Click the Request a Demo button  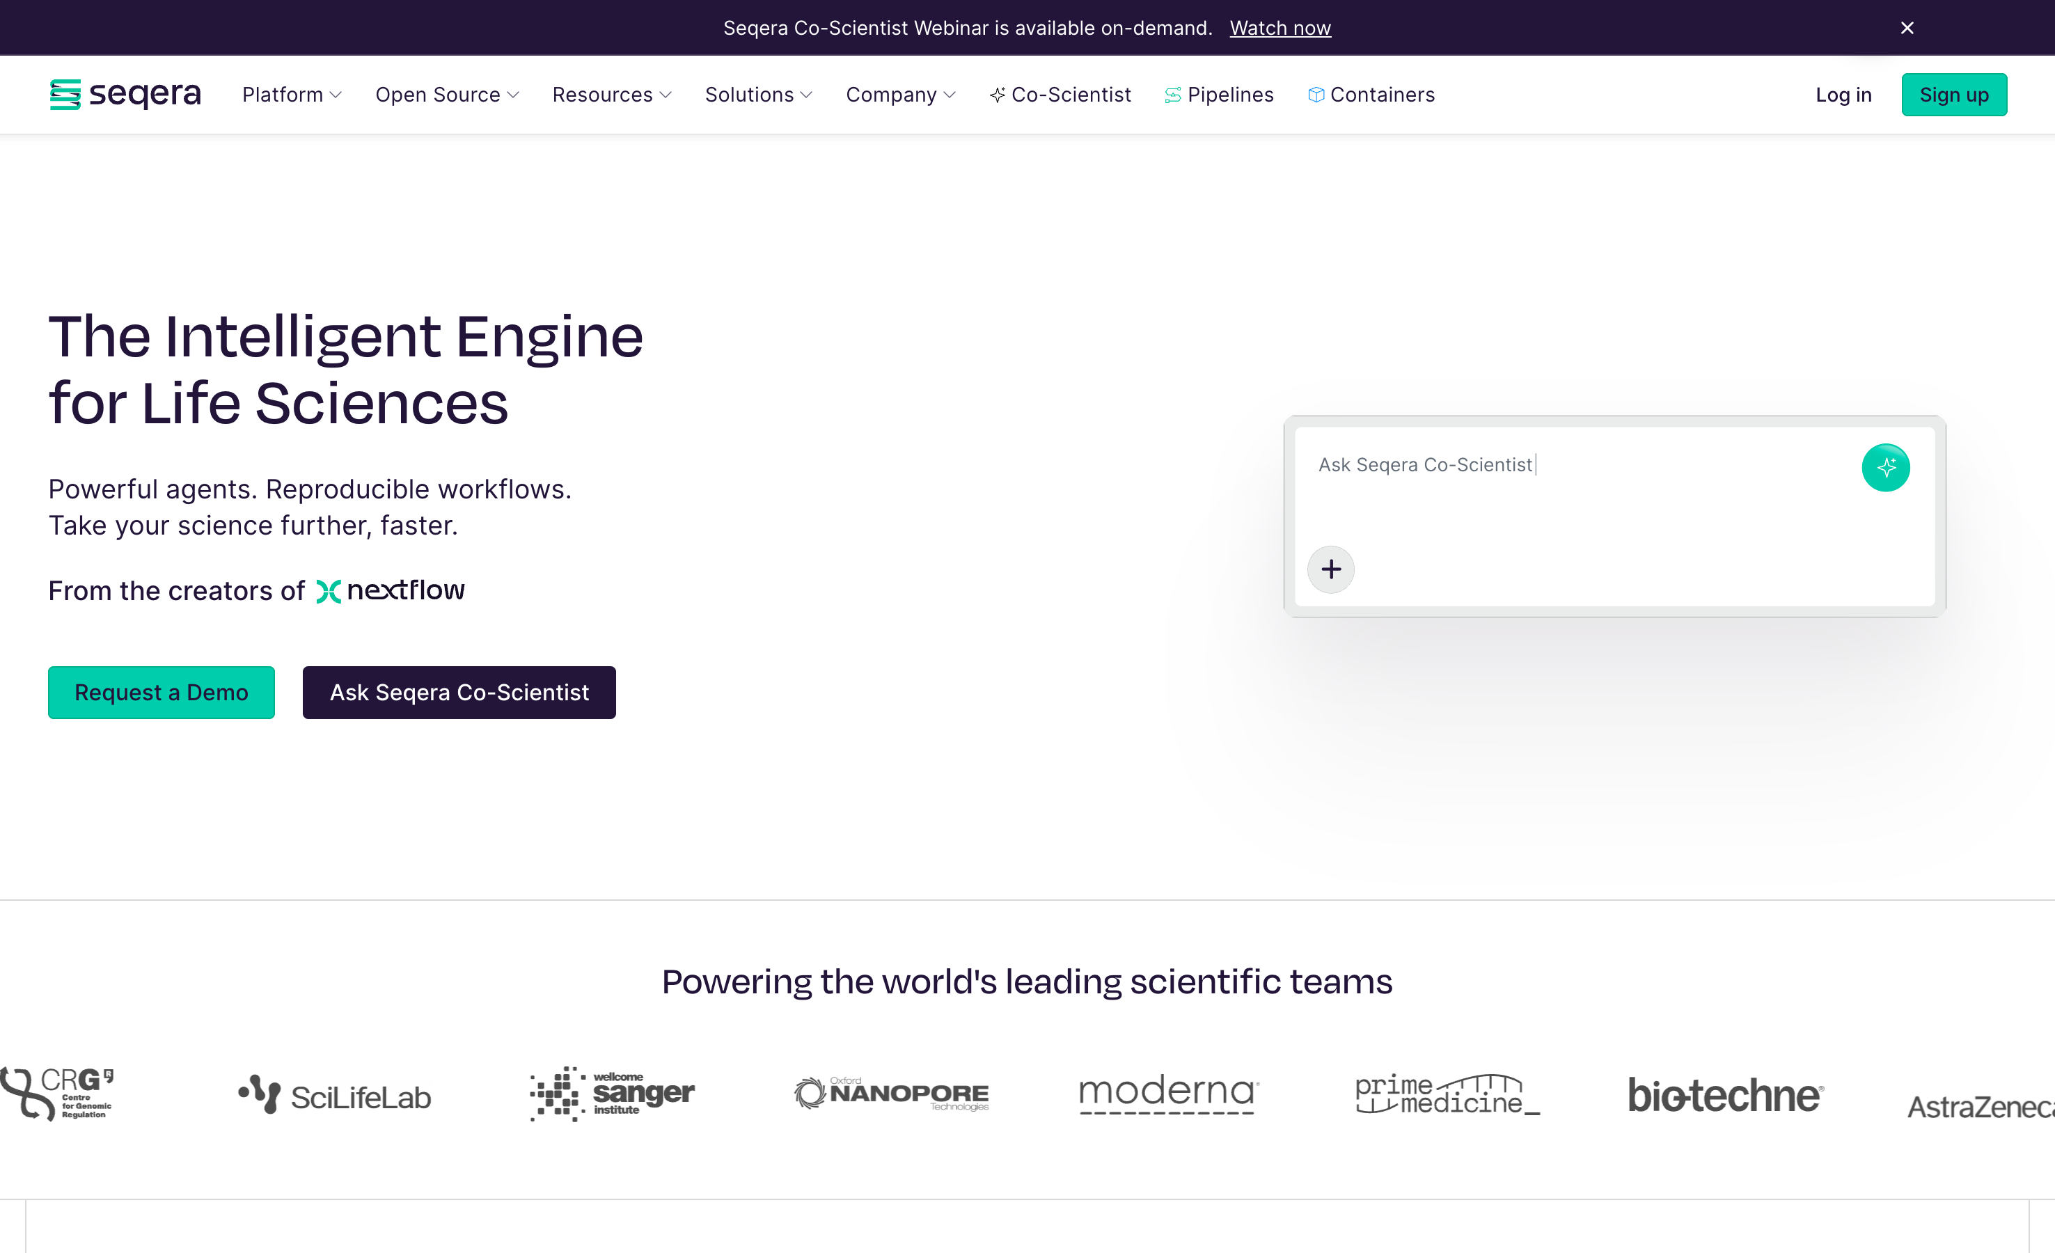pos(161,691)
